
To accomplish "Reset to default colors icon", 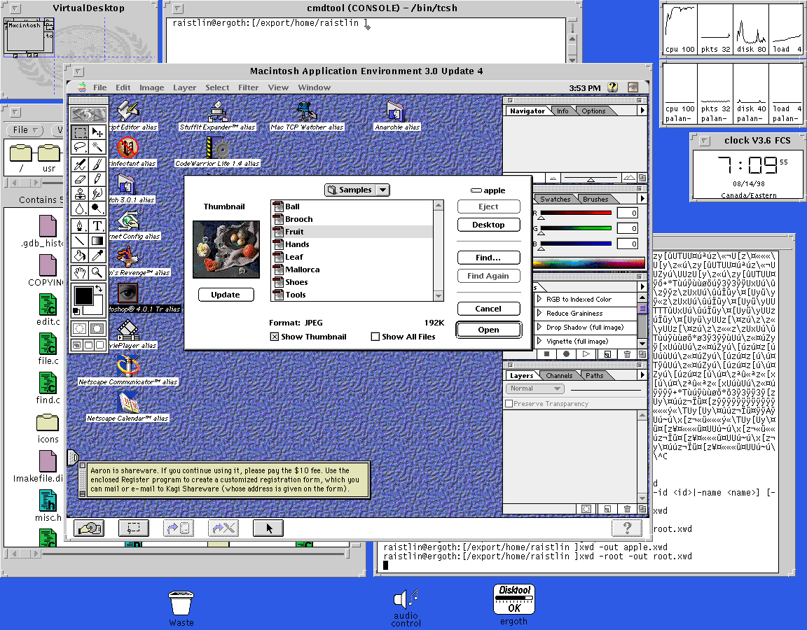I will point(76,311).
